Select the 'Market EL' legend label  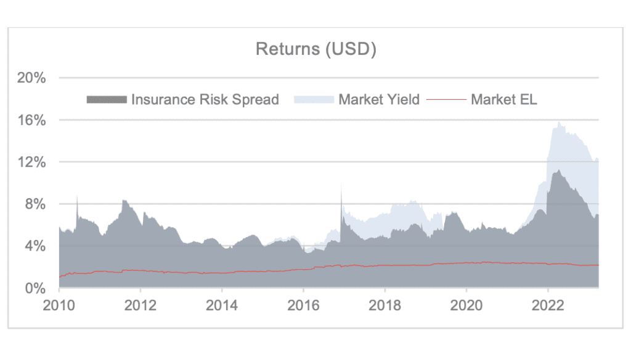(x=504, y=99)
